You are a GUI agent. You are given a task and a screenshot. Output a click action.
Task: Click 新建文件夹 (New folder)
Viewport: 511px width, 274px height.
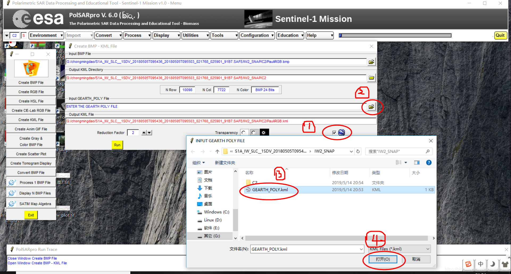225,163
